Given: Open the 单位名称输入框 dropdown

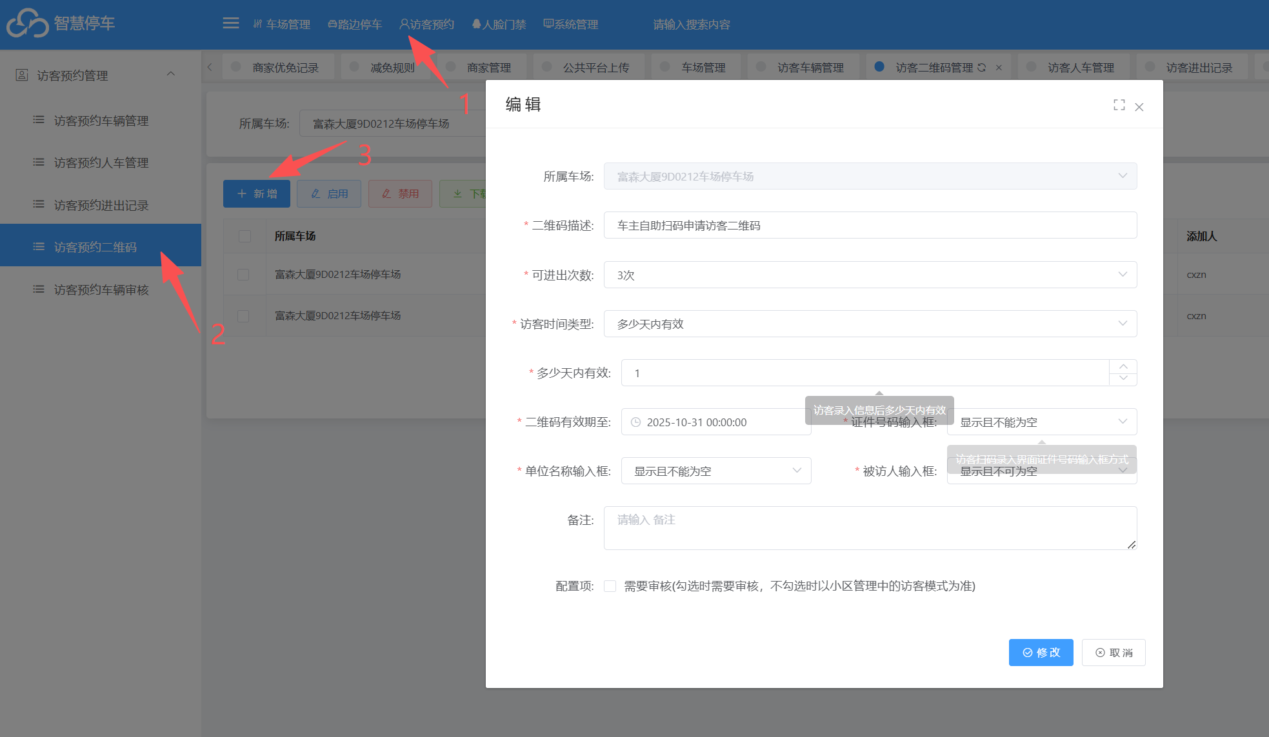Looking at the screenshot, I should point(716,471).
